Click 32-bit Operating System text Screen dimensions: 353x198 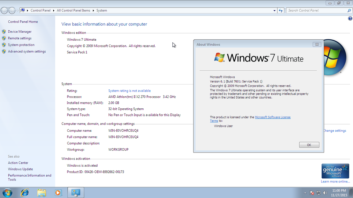126,109
